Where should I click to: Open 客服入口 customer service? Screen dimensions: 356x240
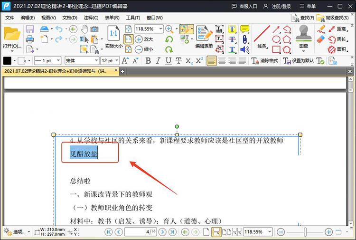pos(244,6)
